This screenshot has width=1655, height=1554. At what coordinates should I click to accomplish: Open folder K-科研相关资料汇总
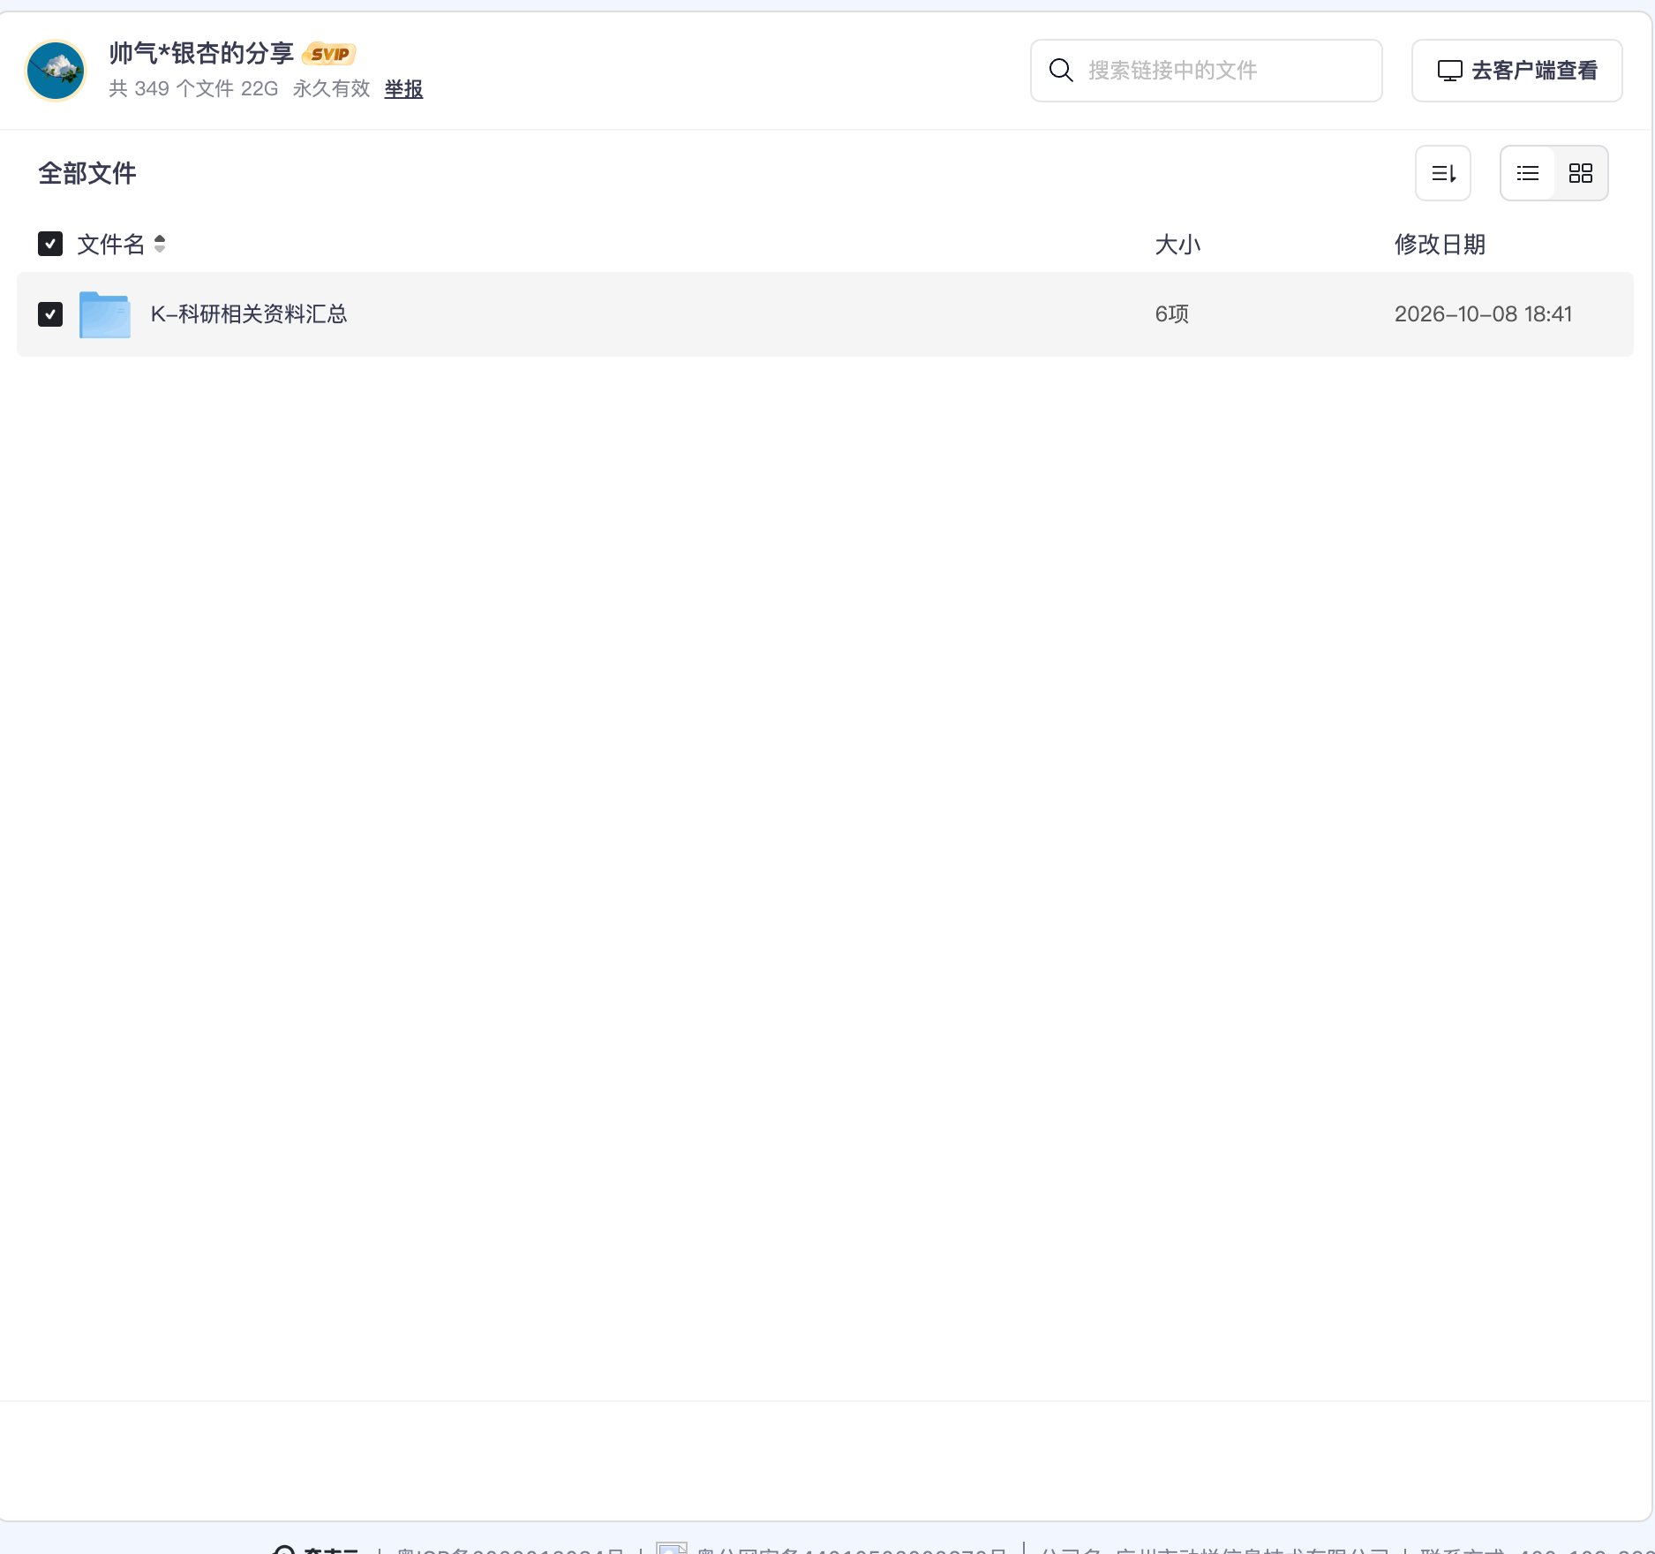click(249, 314)
